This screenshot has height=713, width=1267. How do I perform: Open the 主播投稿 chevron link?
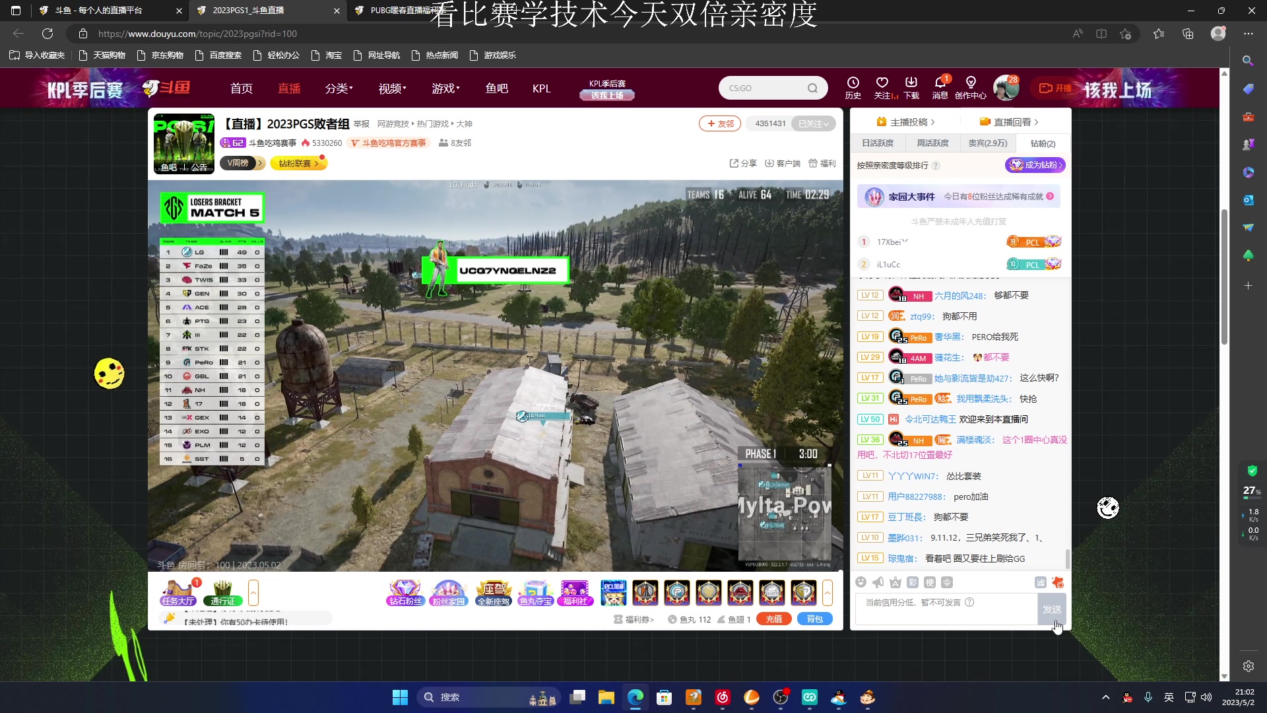(x=905, y=122)
